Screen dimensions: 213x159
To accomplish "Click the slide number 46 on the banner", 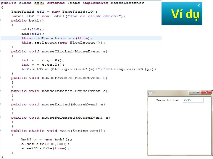I will pos(199,5).
